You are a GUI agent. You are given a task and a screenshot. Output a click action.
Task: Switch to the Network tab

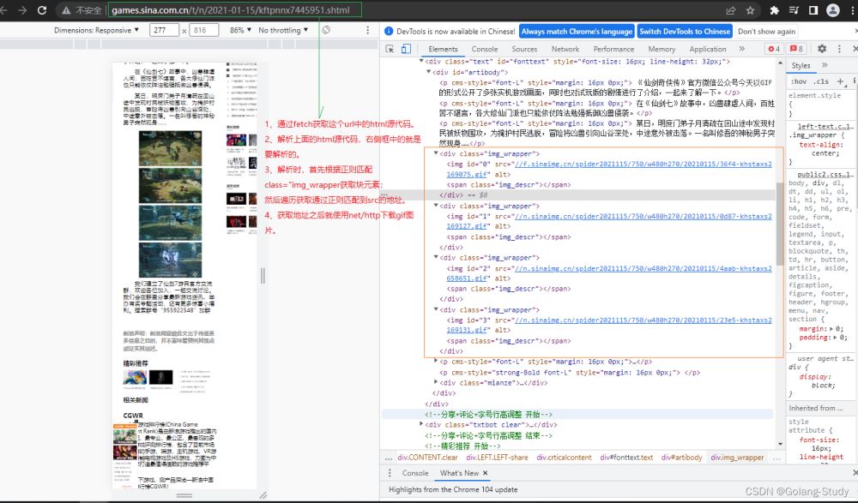coord(565,49)
